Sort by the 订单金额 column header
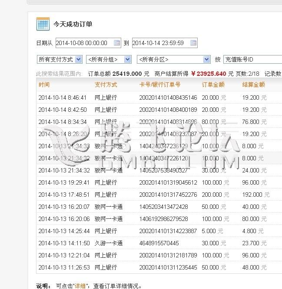 tap(213, 85)
